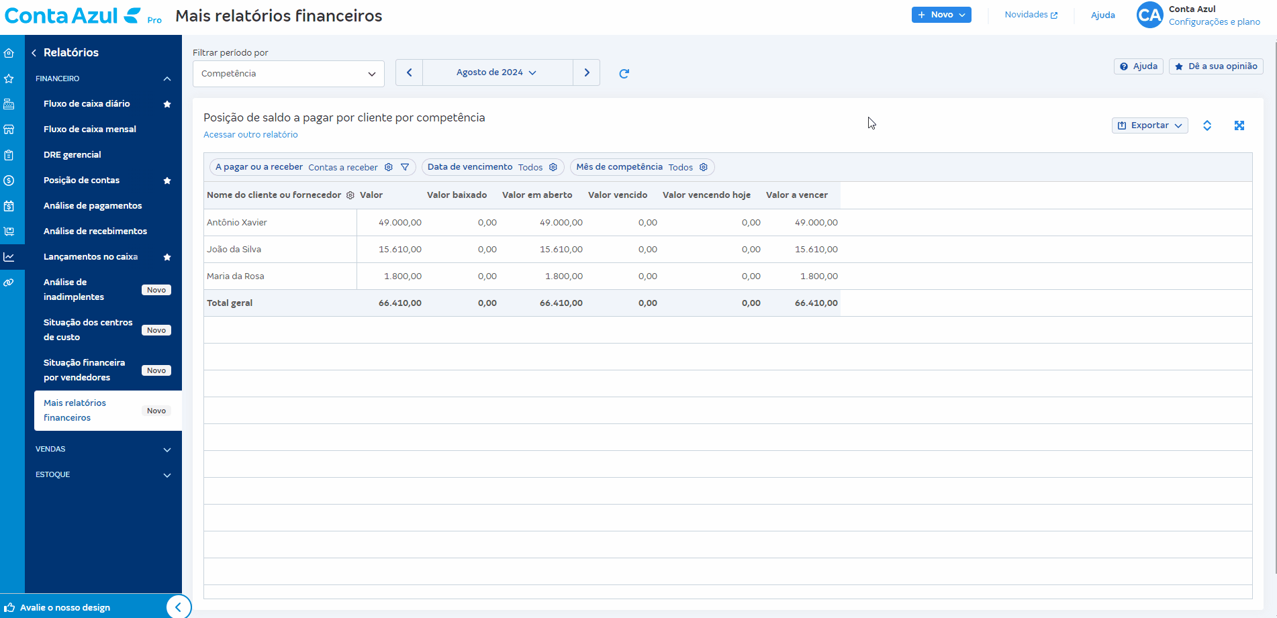Open gear settings for Data de vencimento
1277x618 pixels.
[x=553, y=167]
